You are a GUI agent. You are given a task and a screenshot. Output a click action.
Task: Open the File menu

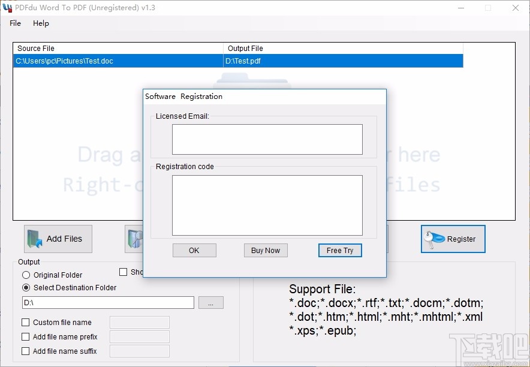14,23
